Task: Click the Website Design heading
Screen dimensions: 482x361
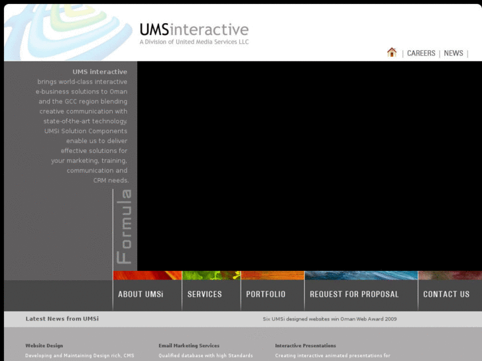Action: coord(44,346)
